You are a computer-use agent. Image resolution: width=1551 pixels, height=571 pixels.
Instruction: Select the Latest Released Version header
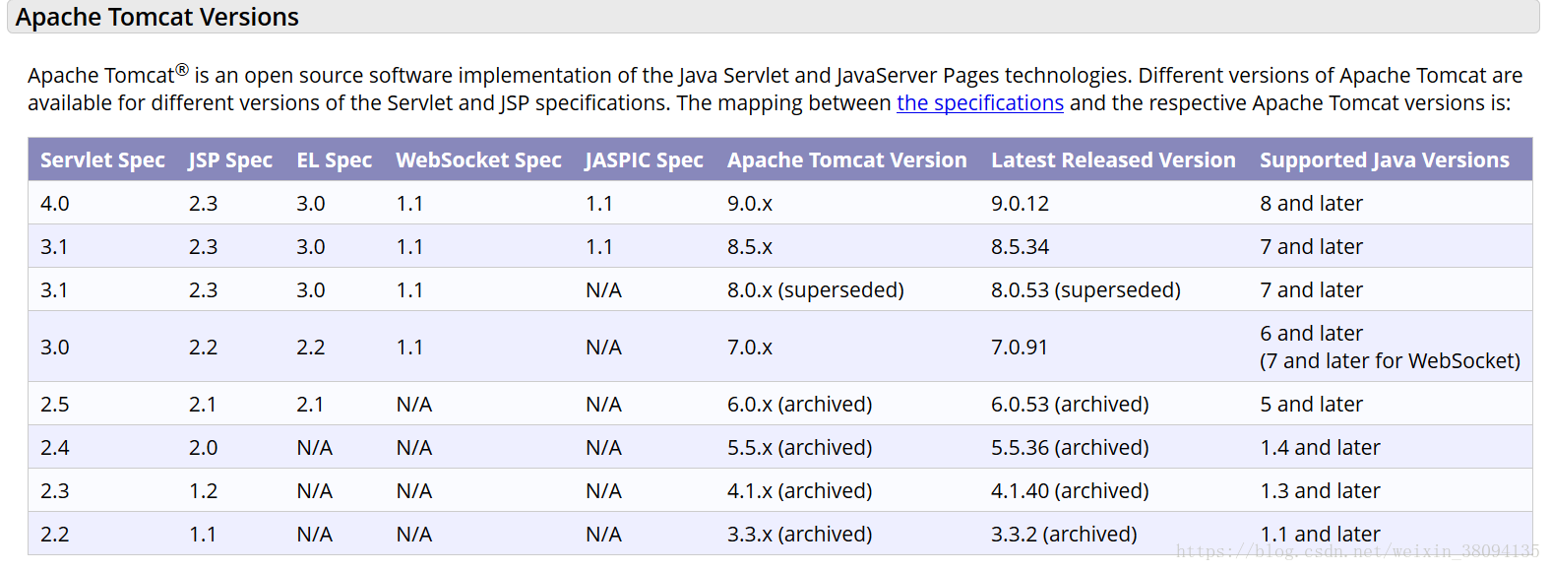coord(1113,160)
